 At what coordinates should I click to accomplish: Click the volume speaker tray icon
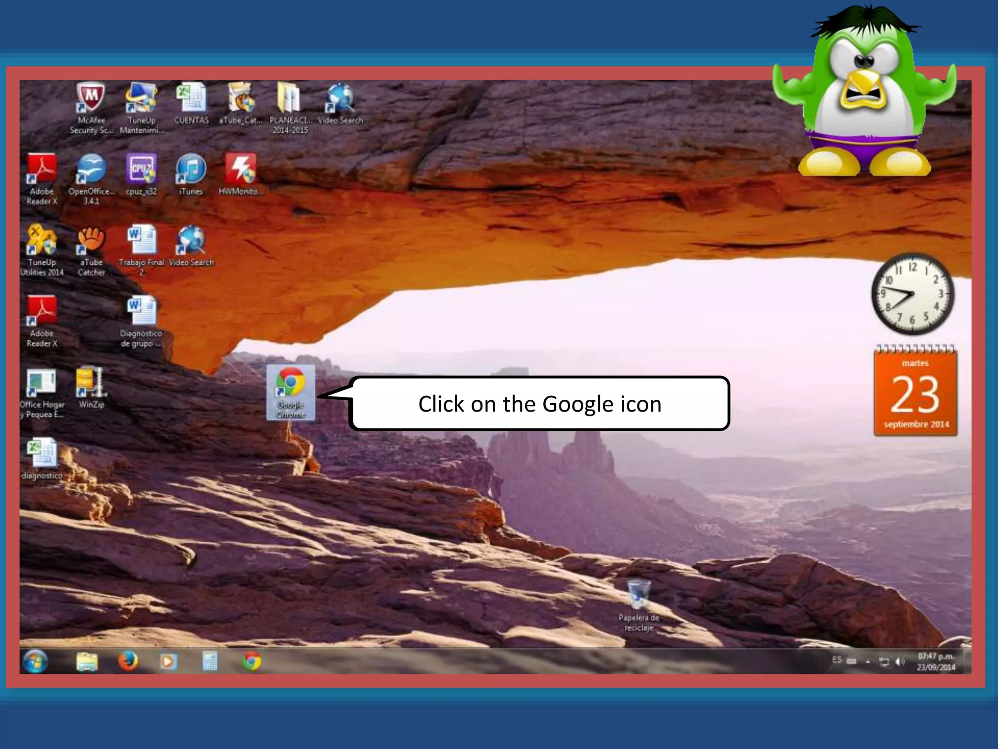(900, 662)
